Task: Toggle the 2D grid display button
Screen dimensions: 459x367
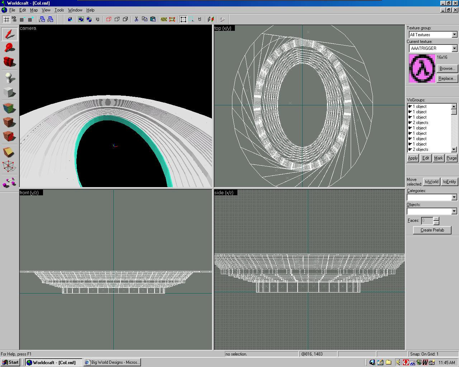Action: tap(6, 19)
